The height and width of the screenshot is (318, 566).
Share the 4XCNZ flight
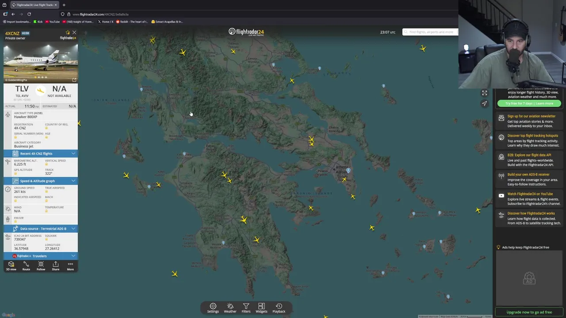[55, 266]
